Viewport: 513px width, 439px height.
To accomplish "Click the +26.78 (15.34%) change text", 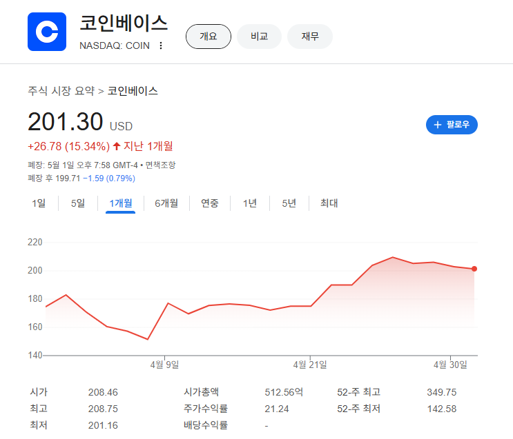I will tap(69, 146).
